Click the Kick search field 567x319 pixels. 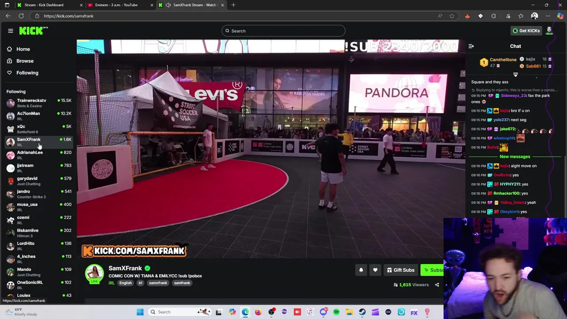(283, 31)
